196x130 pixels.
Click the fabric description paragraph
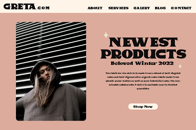pyautogui.click(x=143, y=81)
